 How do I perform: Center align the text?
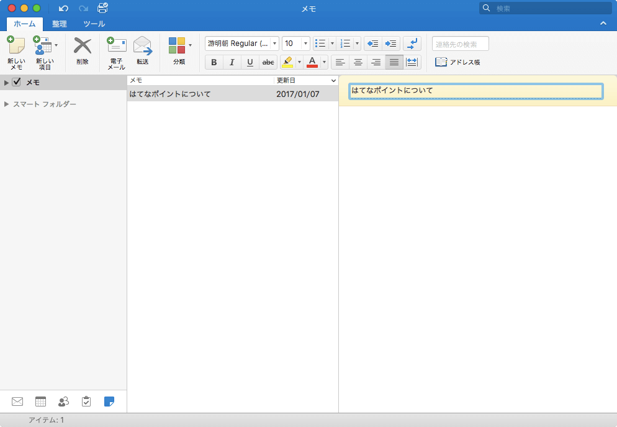tap(358, 62)
